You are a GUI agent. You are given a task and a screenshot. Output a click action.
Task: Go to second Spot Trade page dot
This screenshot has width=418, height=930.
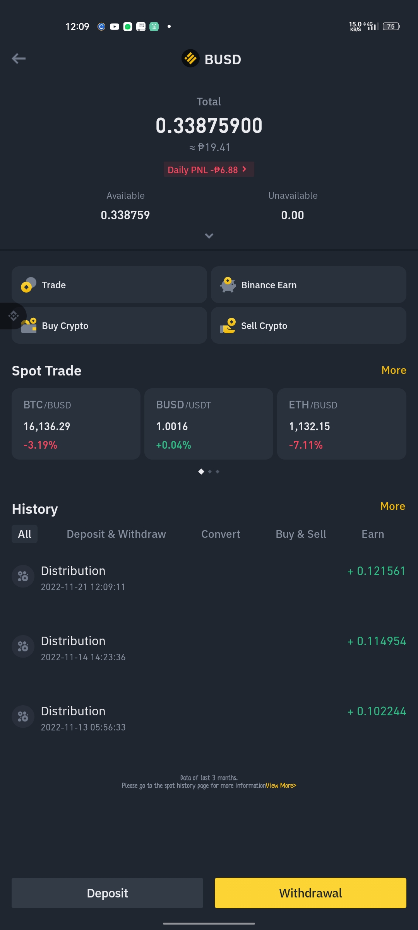210,472
